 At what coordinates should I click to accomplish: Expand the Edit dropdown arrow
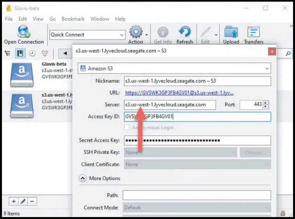(216, 35)
